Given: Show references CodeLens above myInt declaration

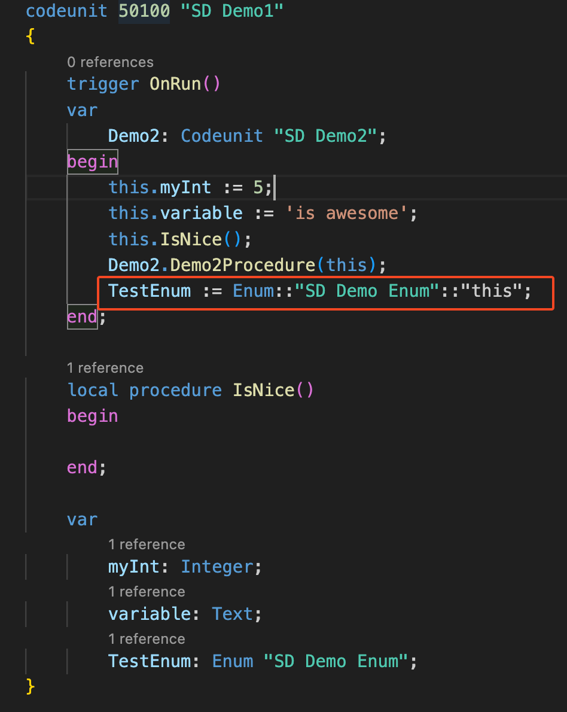Looking at the screenshot, I should [x=147, y=544].
